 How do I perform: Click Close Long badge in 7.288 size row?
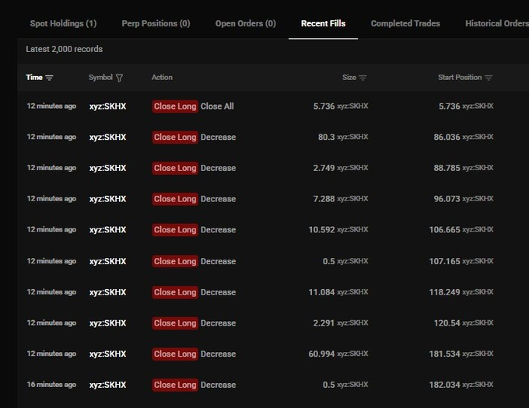175,199
